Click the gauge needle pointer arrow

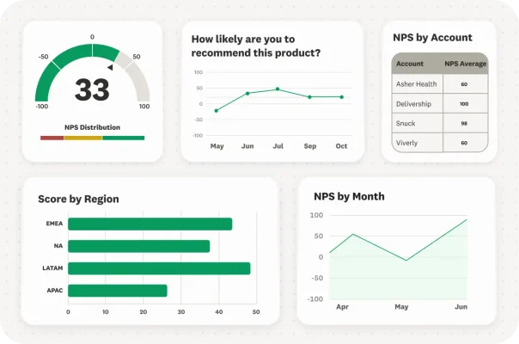[110, 68]
